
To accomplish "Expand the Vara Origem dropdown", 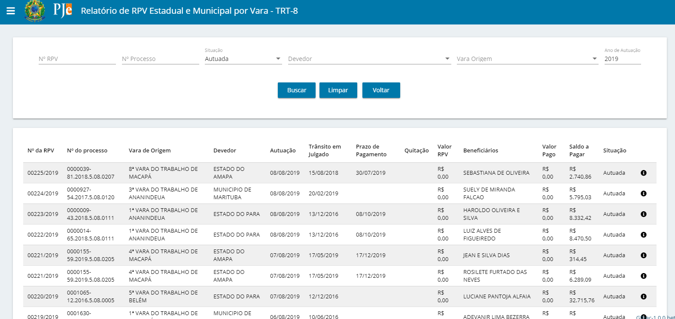I will tap(527, 59).
